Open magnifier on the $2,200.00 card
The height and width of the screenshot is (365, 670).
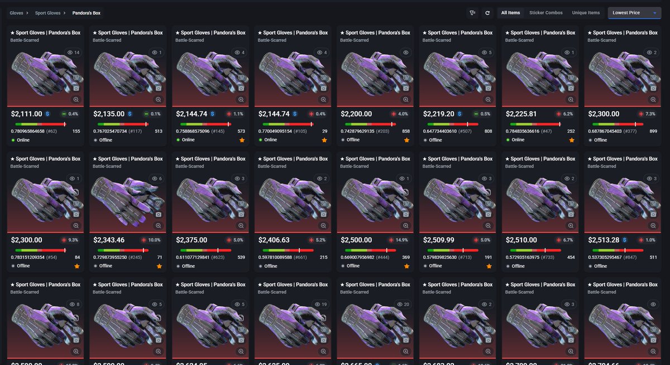(x=406, y=99)
